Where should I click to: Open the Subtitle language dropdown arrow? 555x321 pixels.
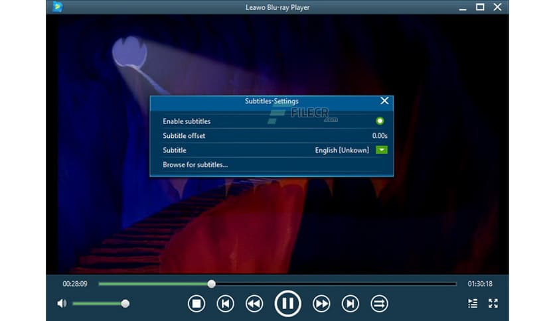[382, 150]
